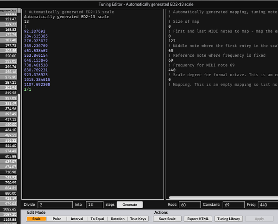Click the 1107.692308 scale line
This screenshot has width=278, height=224.
pyautogui.click(x=37, y=85)
